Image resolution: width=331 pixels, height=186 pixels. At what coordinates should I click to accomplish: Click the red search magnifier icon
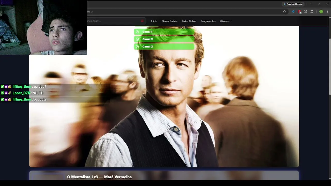click(x=142, y=21)
